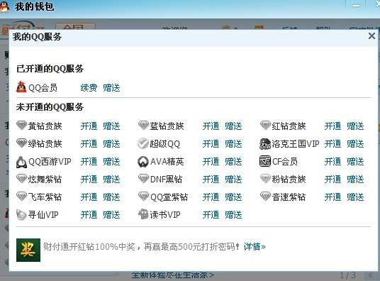Activate 飞车紫钻 with 开通 link

click(89, 197)
